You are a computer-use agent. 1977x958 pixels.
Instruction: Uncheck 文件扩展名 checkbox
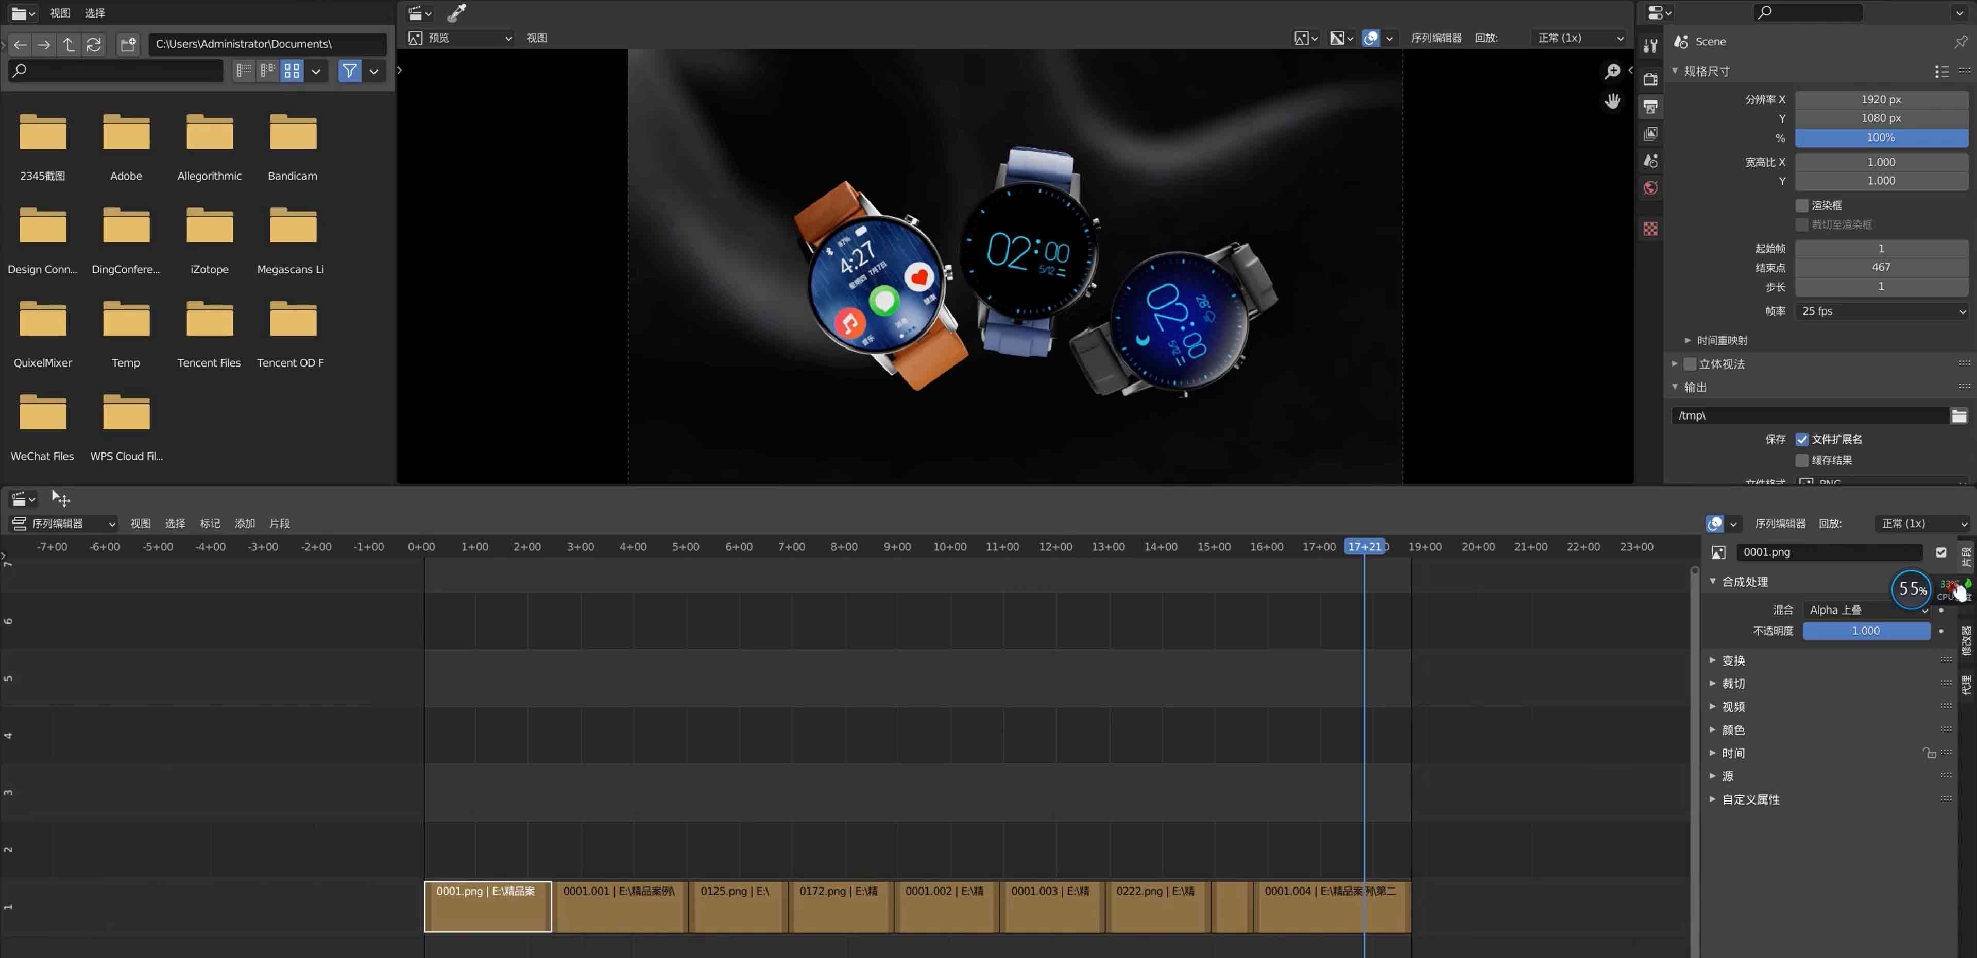coord(1801,440)
